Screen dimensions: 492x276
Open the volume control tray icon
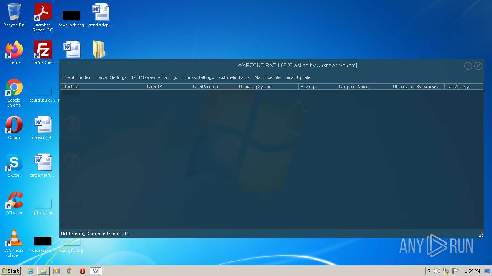pyautogui.click(x=437, y=271)
